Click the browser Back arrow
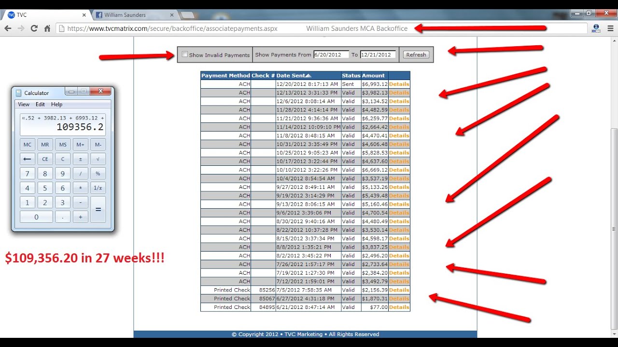 (8, 28)
